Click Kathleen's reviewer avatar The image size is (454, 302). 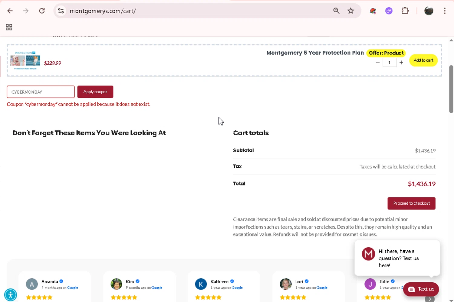coord(201,284)
